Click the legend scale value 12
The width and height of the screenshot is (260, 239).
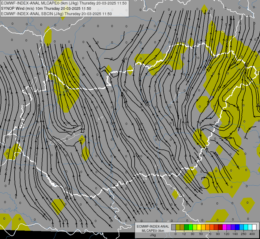tap(184, 234)
